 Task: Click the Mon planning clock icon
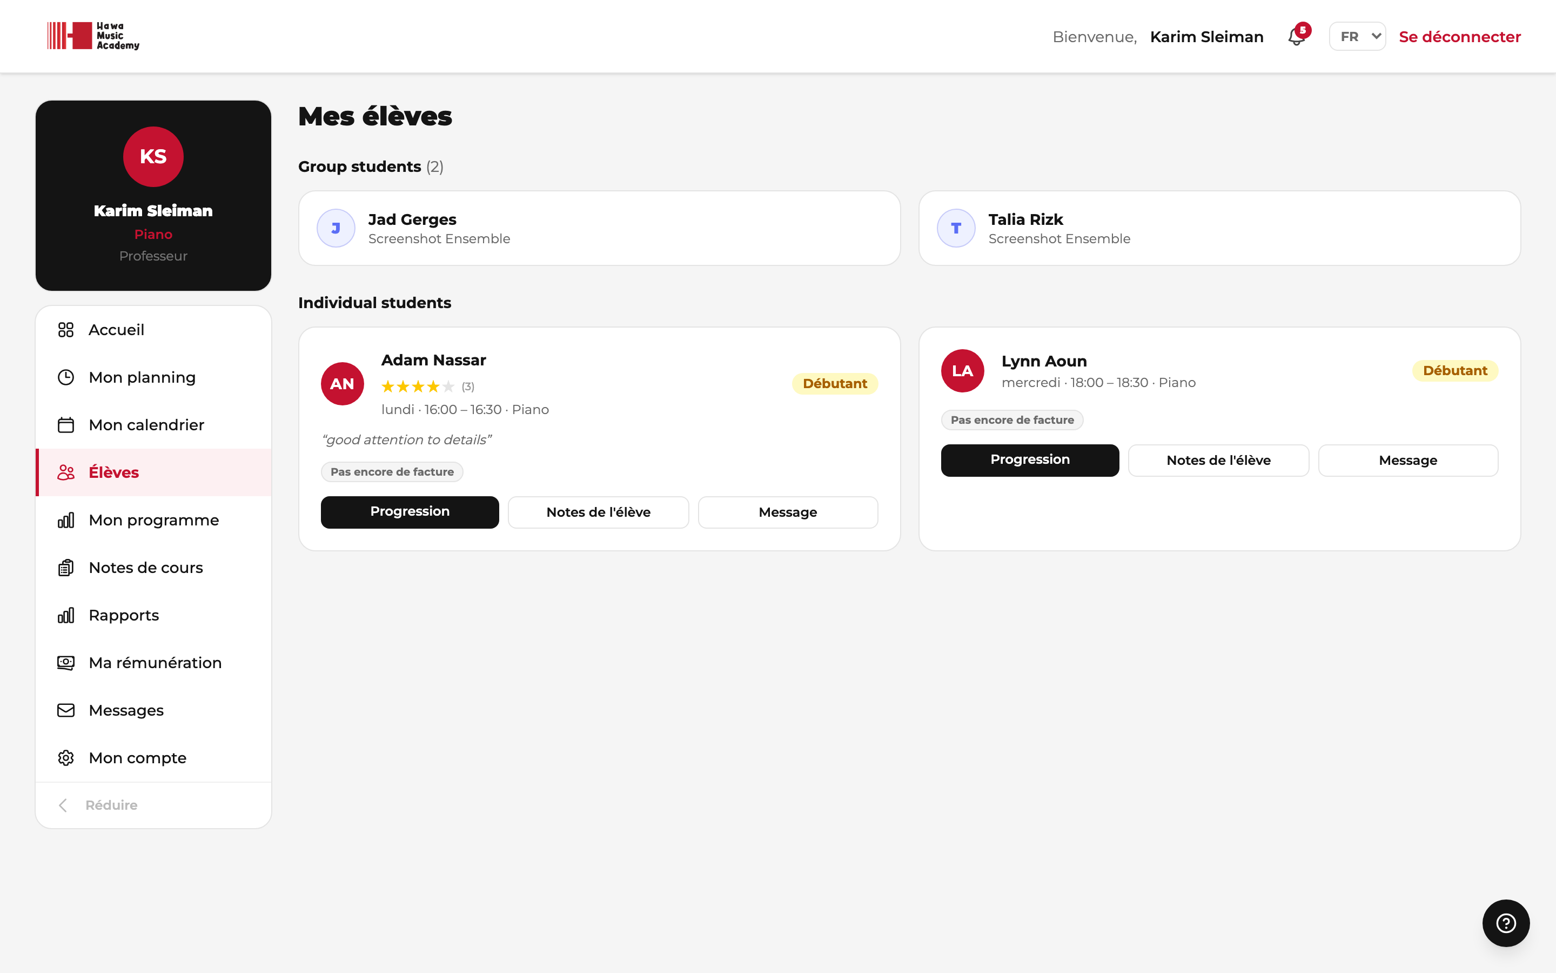pyautogui.click(x=65, y=377)
